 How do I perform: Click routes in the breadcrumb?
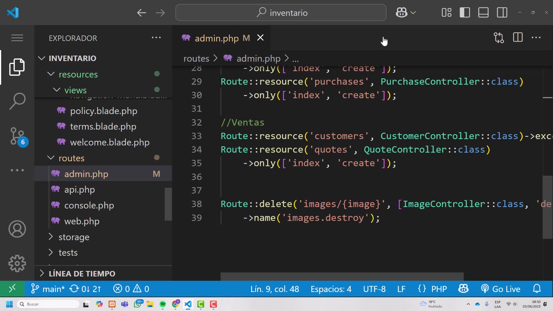tap(196, 58)
